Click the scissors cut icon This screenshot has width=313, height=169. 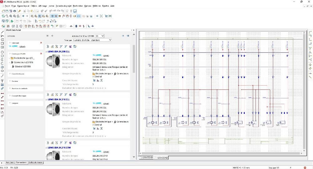click(x=24, y=11)
